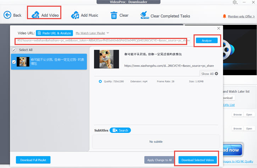Viewport: 257px width, 168px height.
Task: Click the lower Browse button in background
Action: pos(238,129)
